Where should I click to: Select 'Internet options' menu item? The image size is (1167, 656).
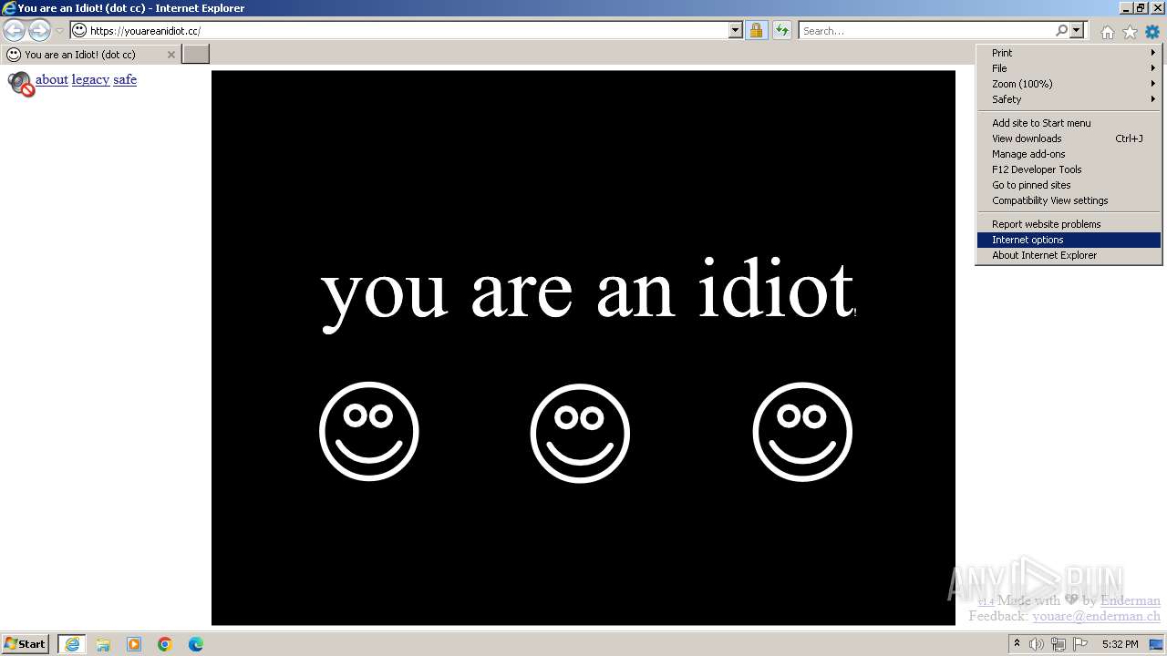pos(1069,240)
